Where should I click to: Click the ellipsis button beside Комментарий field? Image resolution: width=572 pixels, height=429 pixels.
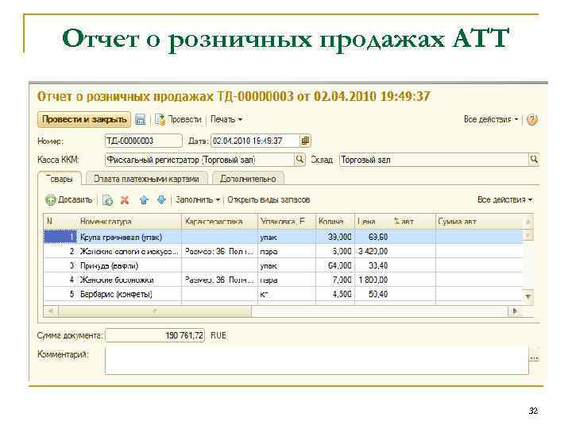[x=534, y=359]
